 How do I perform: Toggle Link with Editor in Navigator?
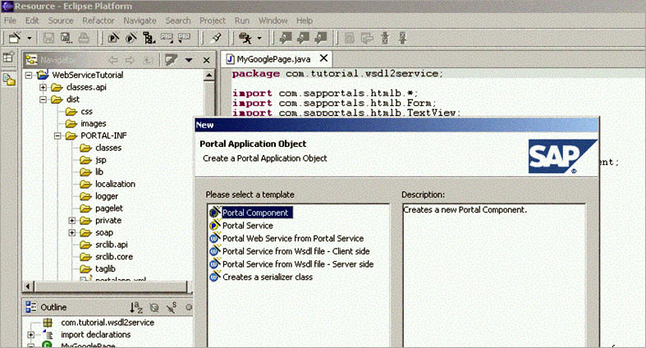tap(171, 60)
